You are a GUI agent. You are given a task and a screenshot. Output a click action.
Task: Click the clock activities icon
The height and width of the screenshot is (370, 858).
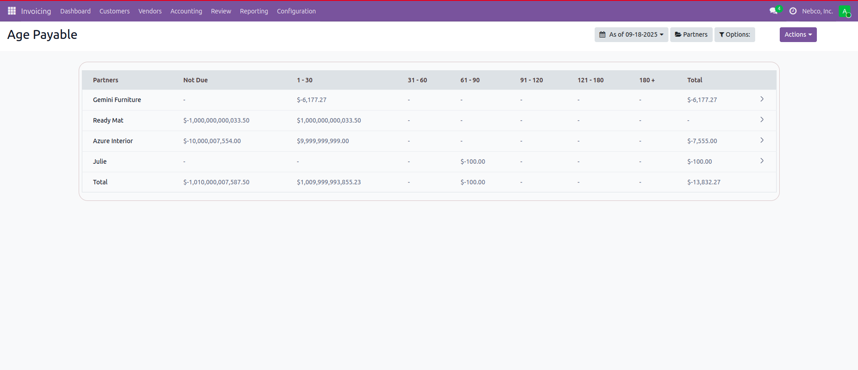point(793,11)
